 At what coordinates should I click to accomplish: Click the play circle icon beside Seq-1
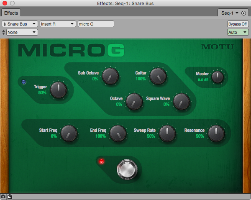click(243, 13)
